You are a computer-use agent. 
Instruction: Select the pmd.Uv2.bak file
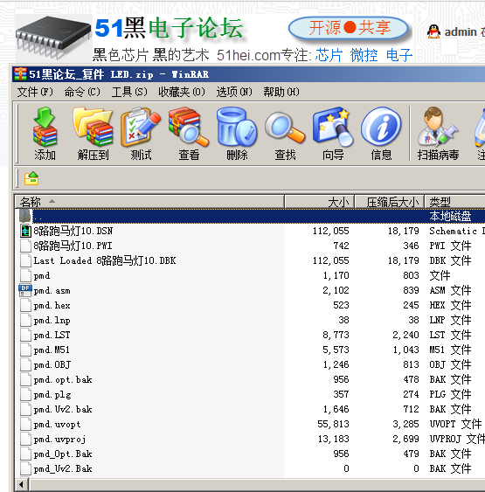pyautogui.click(x=63, y=410)
